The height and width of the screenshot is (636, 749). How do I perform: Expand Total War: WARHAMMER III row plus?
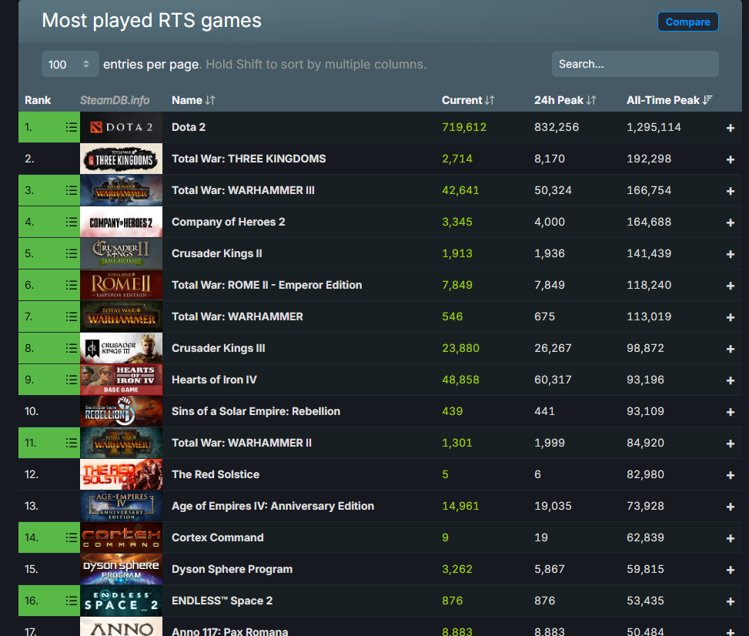point(730,191)
